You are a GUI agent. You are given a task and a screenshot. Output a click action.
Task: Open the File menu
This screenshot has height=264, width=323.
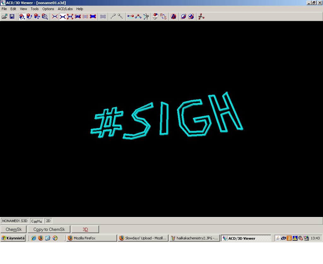click(4, 9)
